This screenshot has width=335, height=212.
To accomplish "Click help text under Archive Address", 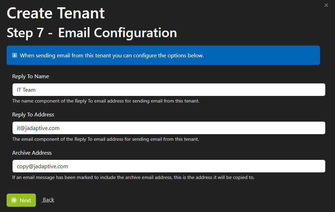I will click(x=133, y=177).
